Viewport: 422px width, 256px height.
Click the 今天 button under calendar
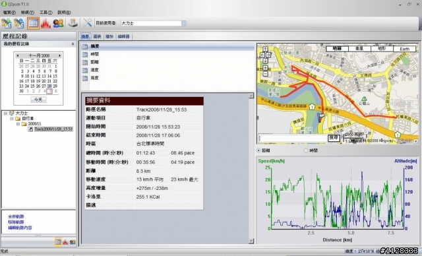[38, 100]
